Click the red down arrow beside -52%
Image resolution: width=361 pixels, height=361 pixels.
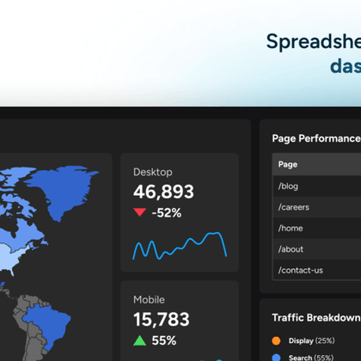coord(140,212)
